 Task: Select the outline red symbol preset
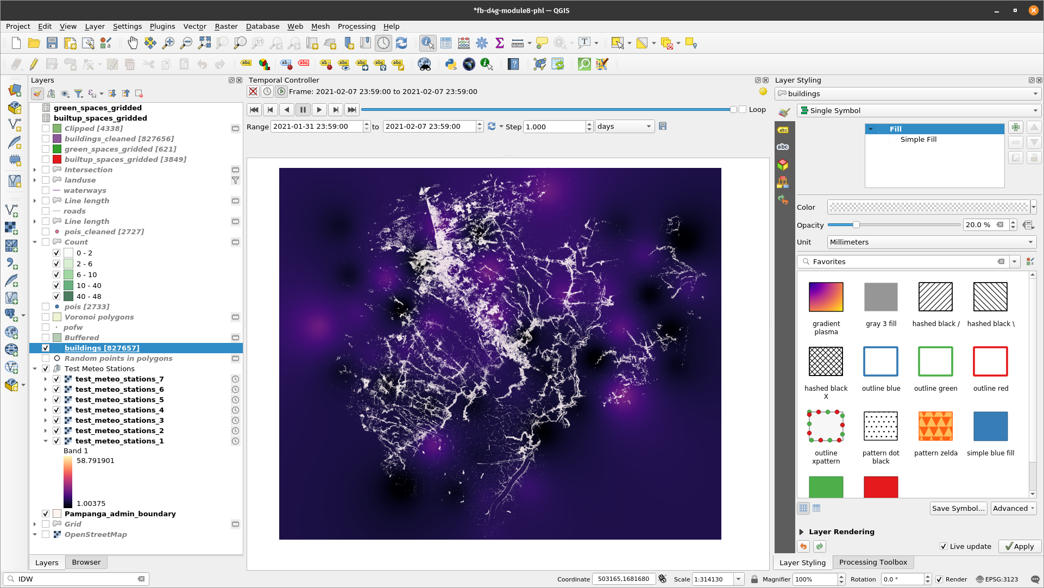coord(990,361)
